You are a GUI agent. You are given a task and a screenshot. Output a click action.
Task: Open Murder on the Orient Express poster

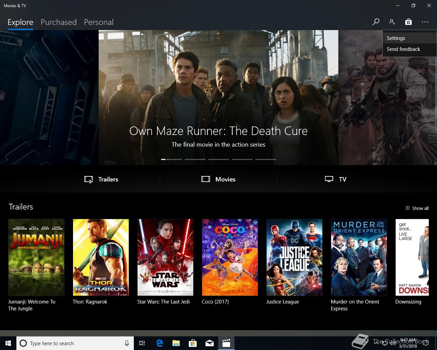pos(359,257)
